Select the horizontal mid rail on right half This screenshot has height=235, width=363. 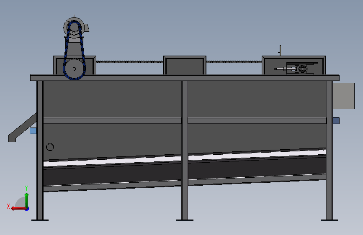(x=257, y=120)
